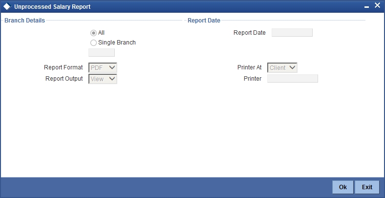Click the Exit button
Image resolution: width=385 pixels, height=198 pixels.
tap(367, 187)
